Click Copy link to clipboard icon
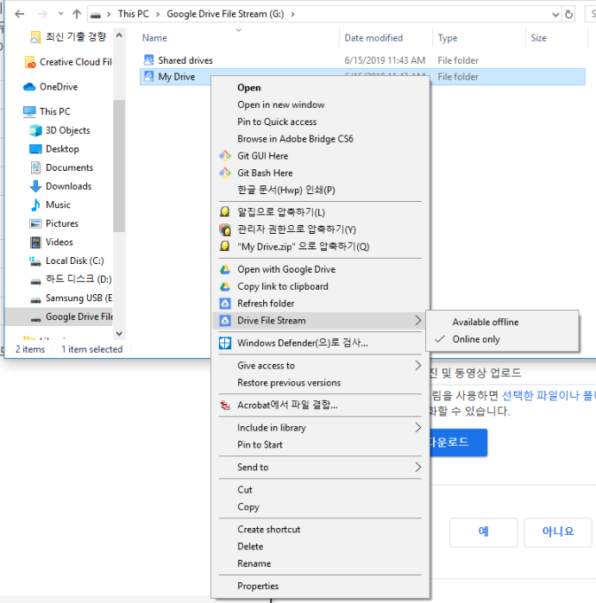The image size is (596, 603). 225,286
